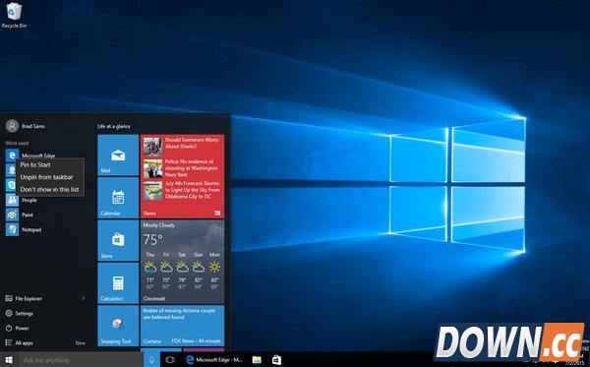
Task: Click July 4th Forecast storms headline
Action: pos(193,190)
